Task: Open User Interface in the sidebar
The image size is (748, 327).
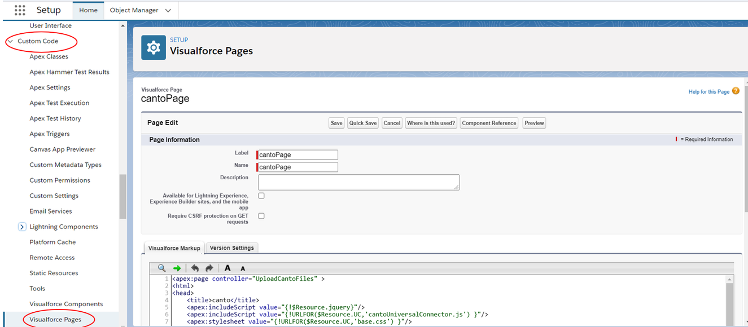Action: coord(51,25)
